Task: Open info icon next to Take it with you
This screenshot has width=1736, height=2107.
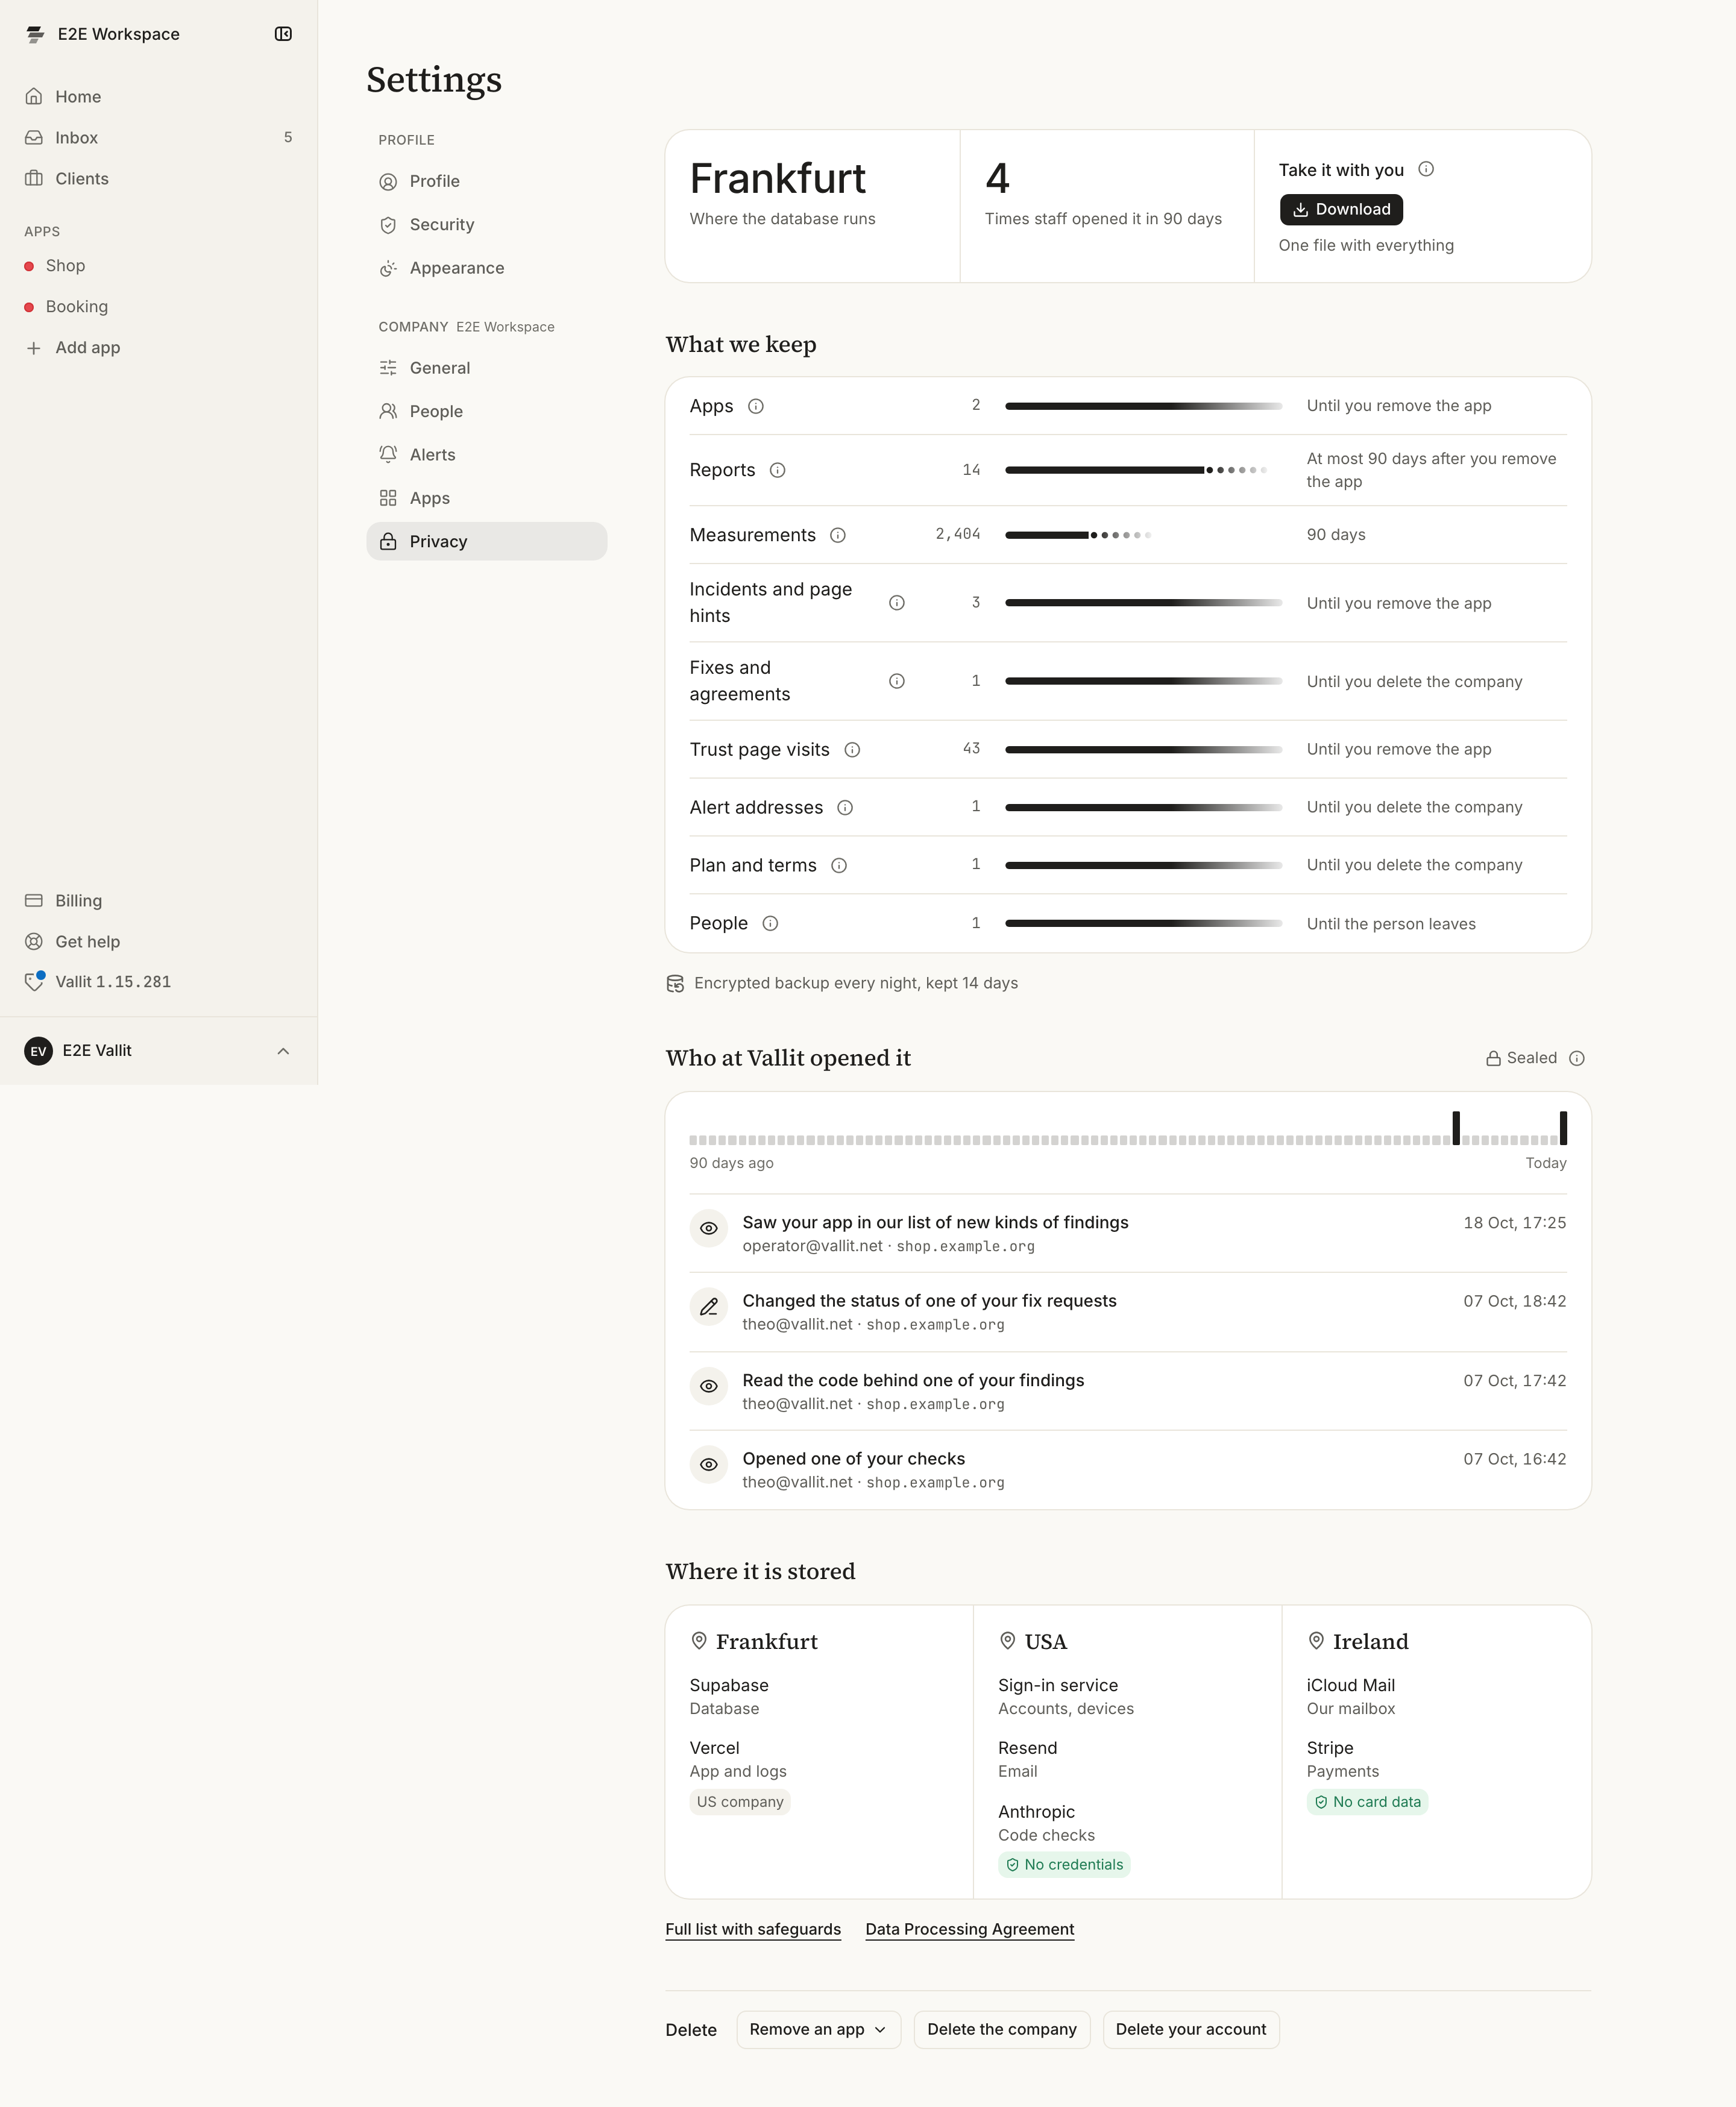Action: (1426, 169)
